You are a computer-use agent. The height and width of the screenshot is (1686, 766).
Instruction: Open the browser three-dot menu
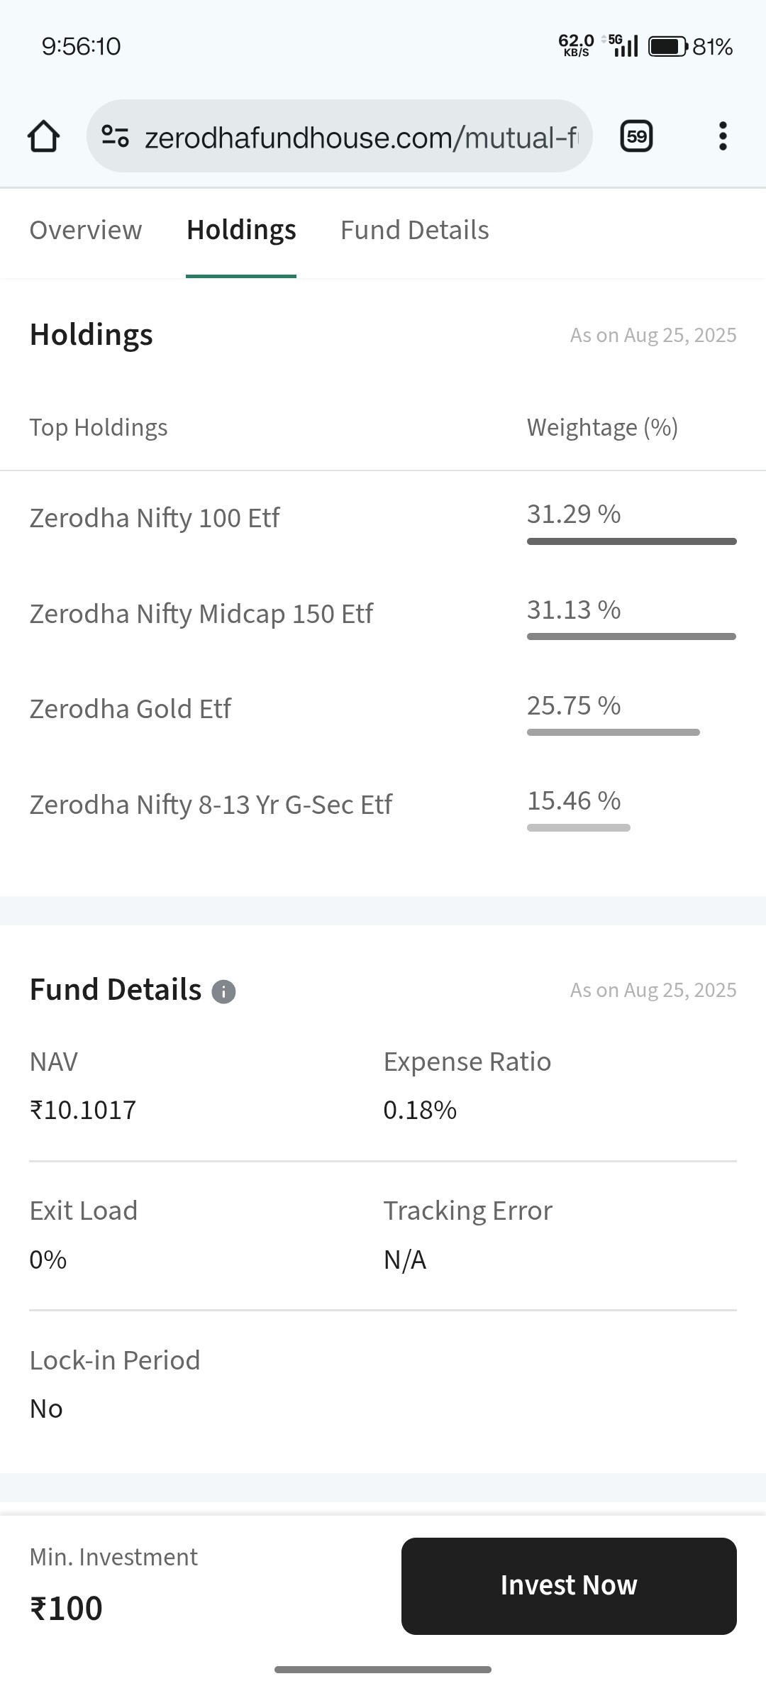pyautogui.click(x=722, y=136)
